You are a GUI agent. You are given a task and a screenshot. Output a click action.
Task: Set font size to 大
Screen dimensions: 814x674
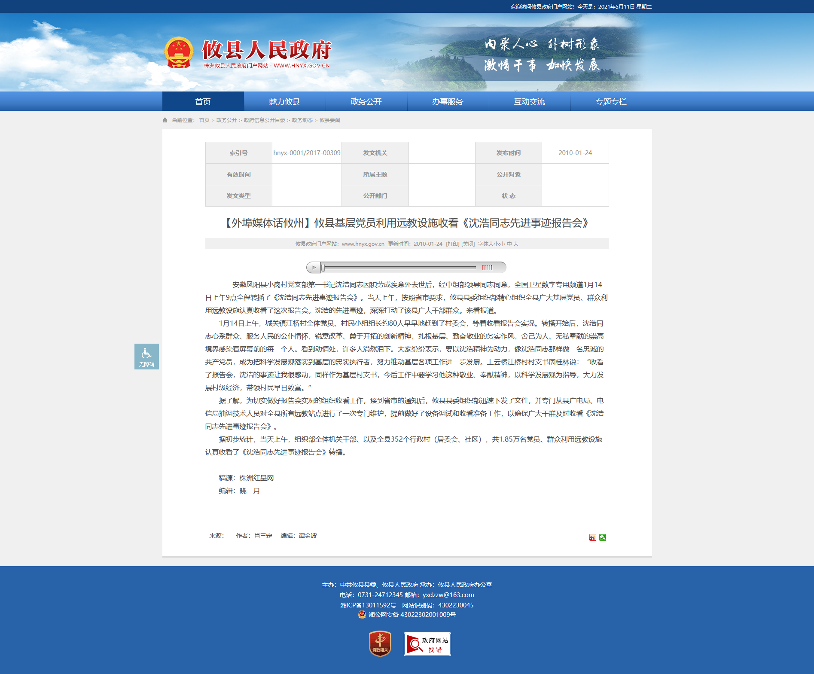pyautogui.click(x=516, y=244)
